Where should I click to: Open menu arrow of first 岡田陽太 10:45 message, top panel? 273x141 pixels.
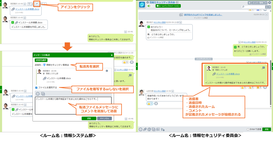[x=25, y=4]
